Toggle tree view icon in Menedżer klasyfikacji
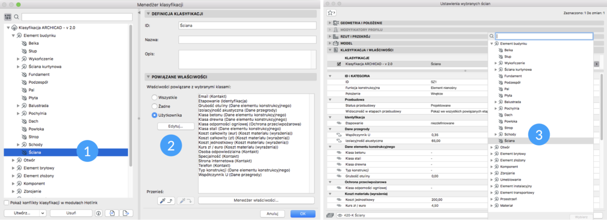Viewport: 607px width, 220px height. coord(8,17)
